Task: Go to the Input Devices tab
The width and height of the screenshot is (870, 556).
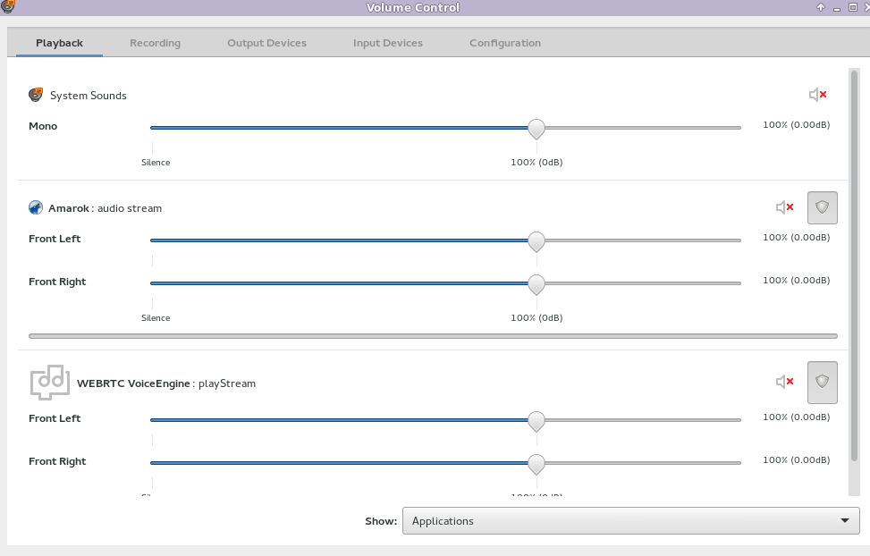Action: pyautogui.click(x=387, y=43)
